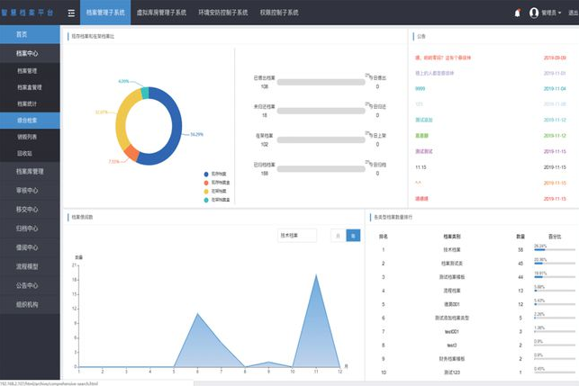Collapse the 档案中心 sidebar section
The width and height of the screenshot is (579, 386).
tap(30, 53)
